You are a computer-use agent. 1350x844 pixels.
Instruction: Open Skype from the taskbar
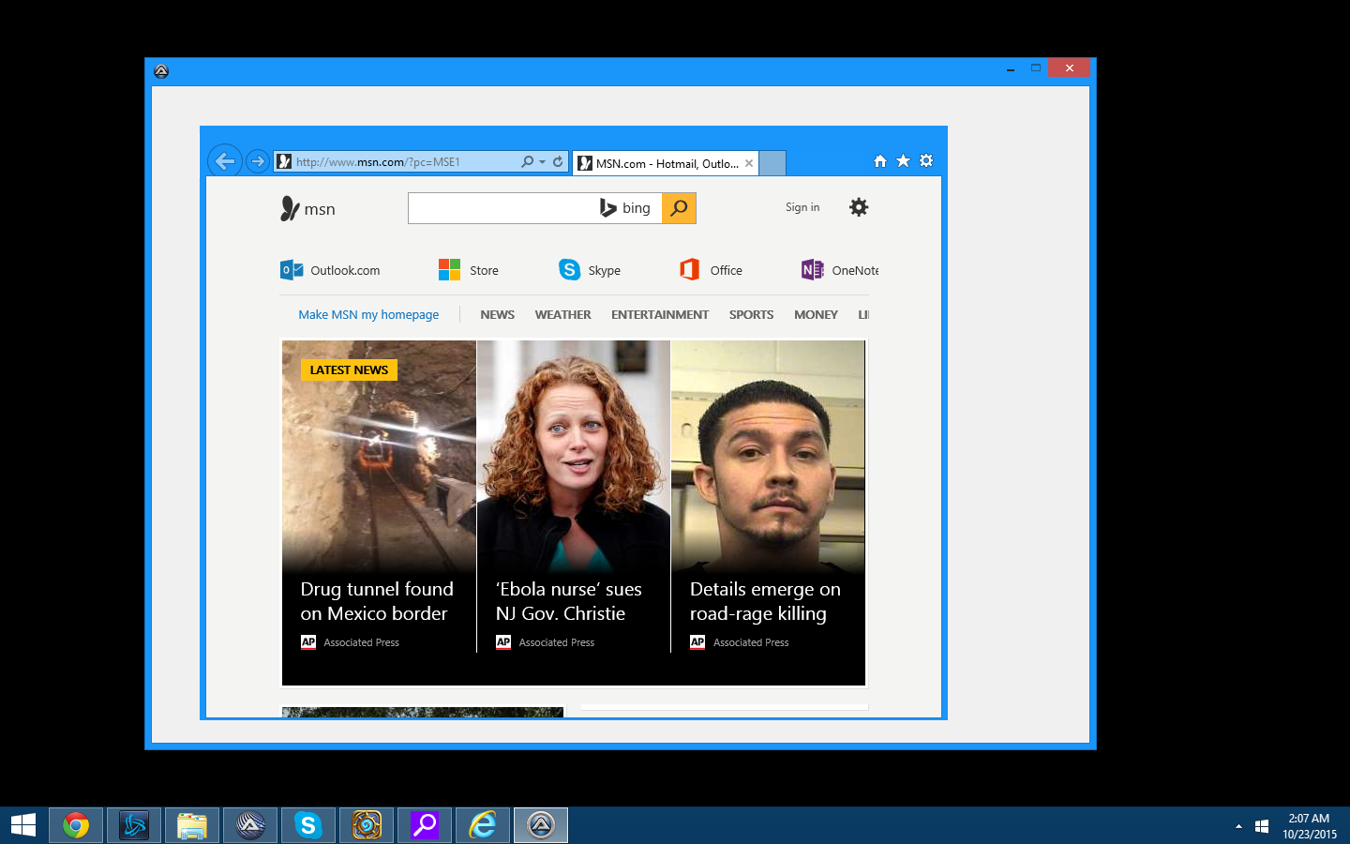[308, 825]
